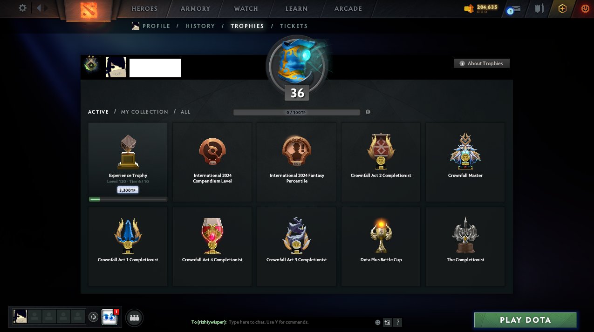Open the settings gear icon

tap(22, 8)
